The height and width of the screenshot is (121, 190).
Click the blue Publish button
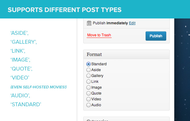[156, 36]
